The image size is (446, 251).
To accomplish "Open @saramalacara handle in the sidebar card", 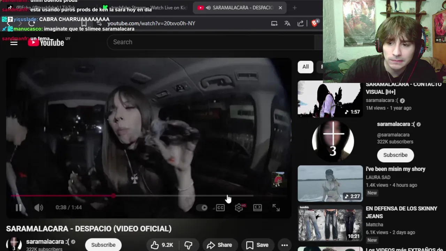I will pos(393,135).
